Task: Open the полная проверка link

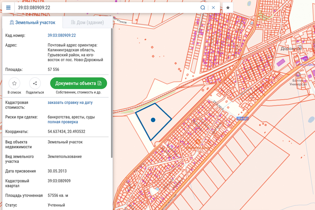Action: tap(63, 122)
